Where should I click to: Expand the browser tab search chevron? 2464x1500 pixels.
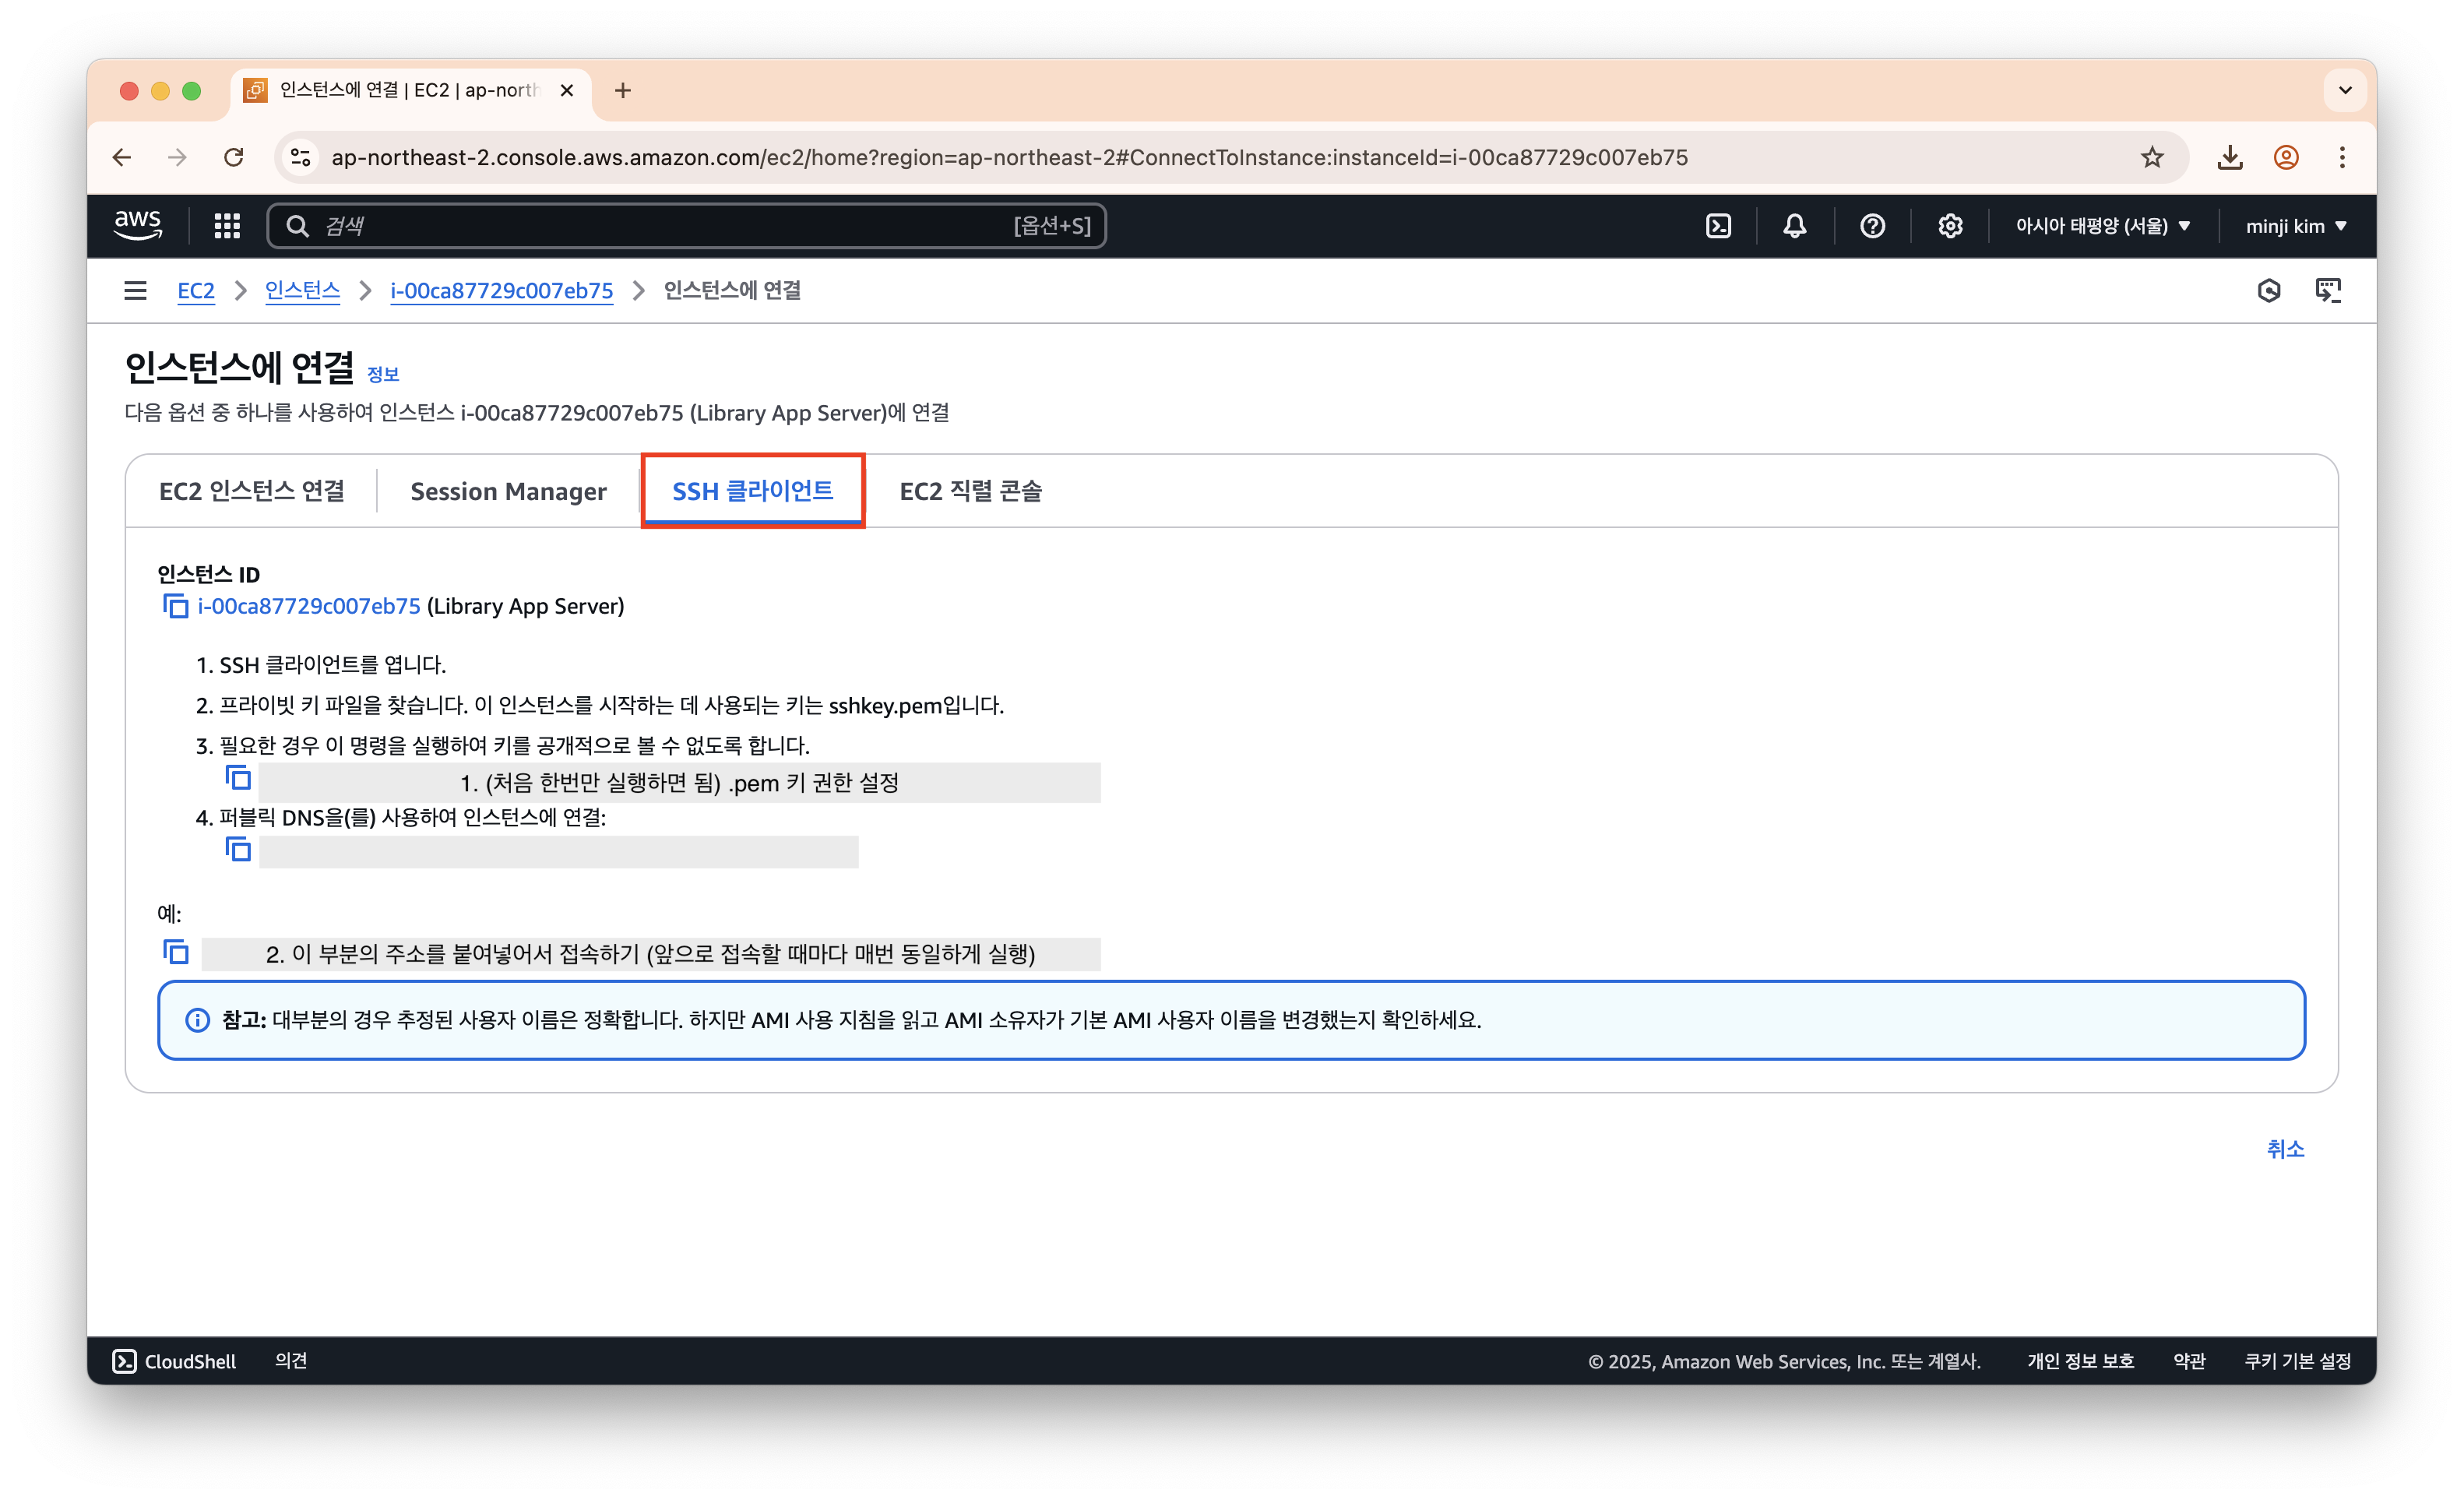(x=2345, y=90)
